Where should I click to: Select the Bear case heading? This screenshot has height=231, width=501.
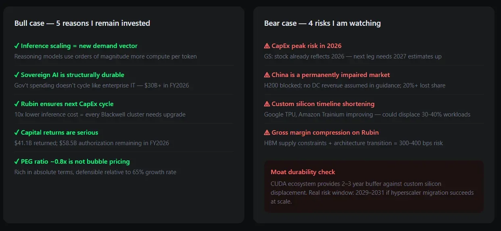(x=322, y=23)
